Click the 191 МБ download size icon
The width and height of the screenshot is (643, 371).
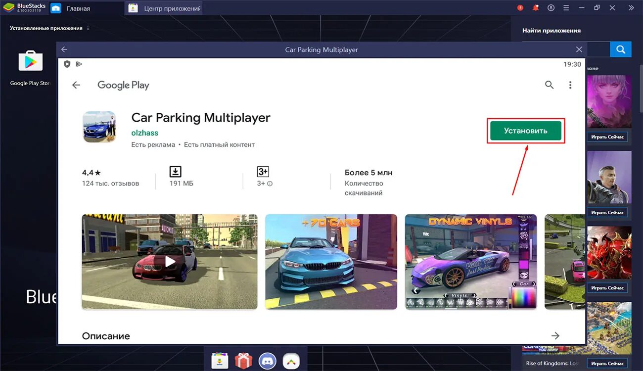point(175,172)
